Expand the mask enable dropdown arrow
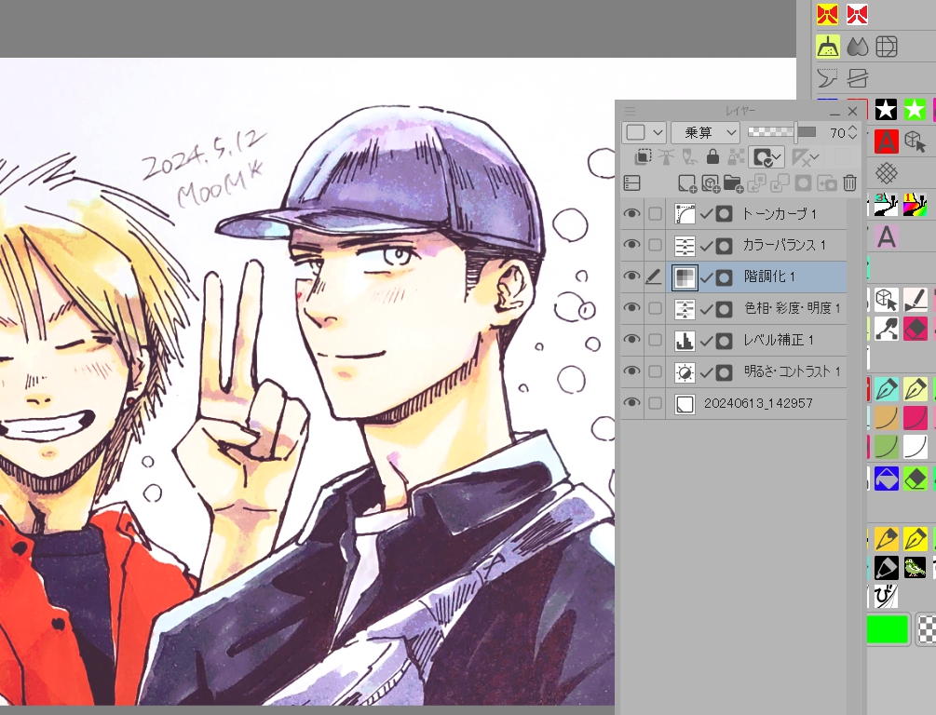936x715 pixels. [x=775, y=157]
